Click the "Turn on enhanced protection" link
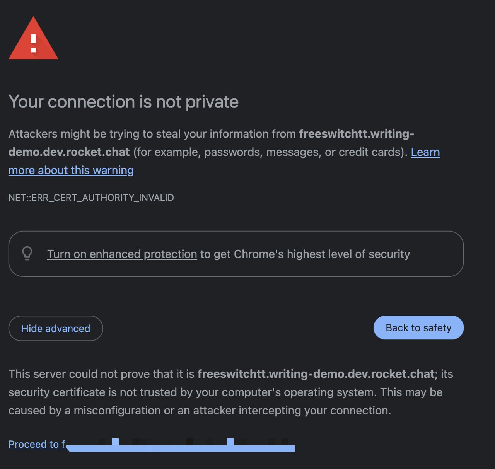The width and height of the screenshot is (495, 469). pos(122,254)
